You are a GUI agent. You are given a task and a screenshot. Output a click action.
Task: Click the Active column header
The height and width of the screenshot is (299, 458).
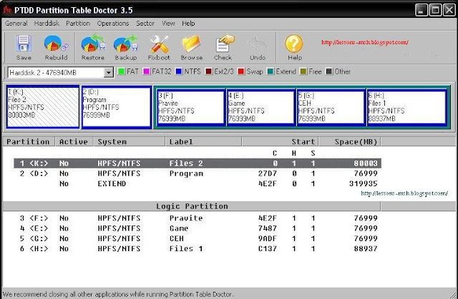coord(74,141)
